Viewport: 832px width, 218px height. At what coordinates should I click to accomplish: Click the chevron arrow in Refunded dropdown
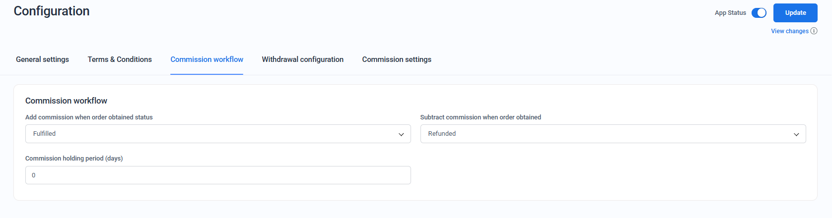pos(796,134)
